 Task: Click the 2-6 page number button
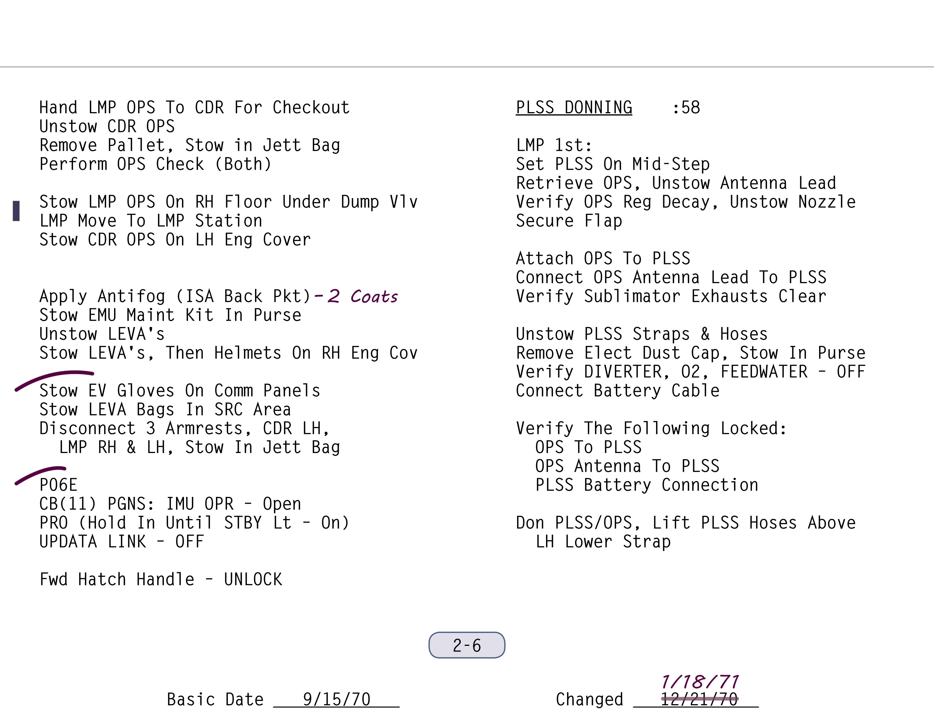pos(466,645)
